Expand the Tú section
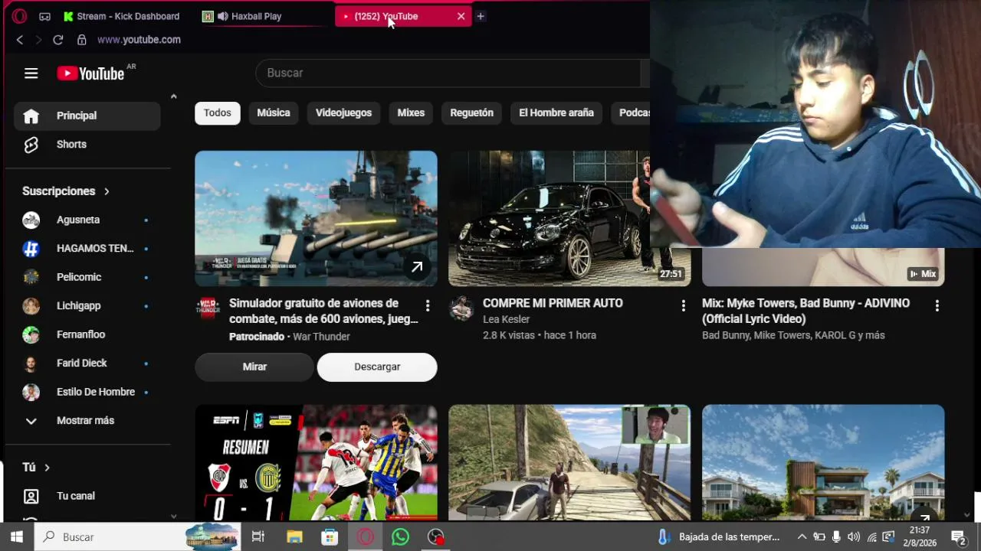981x551 pixels. [36, 467]
